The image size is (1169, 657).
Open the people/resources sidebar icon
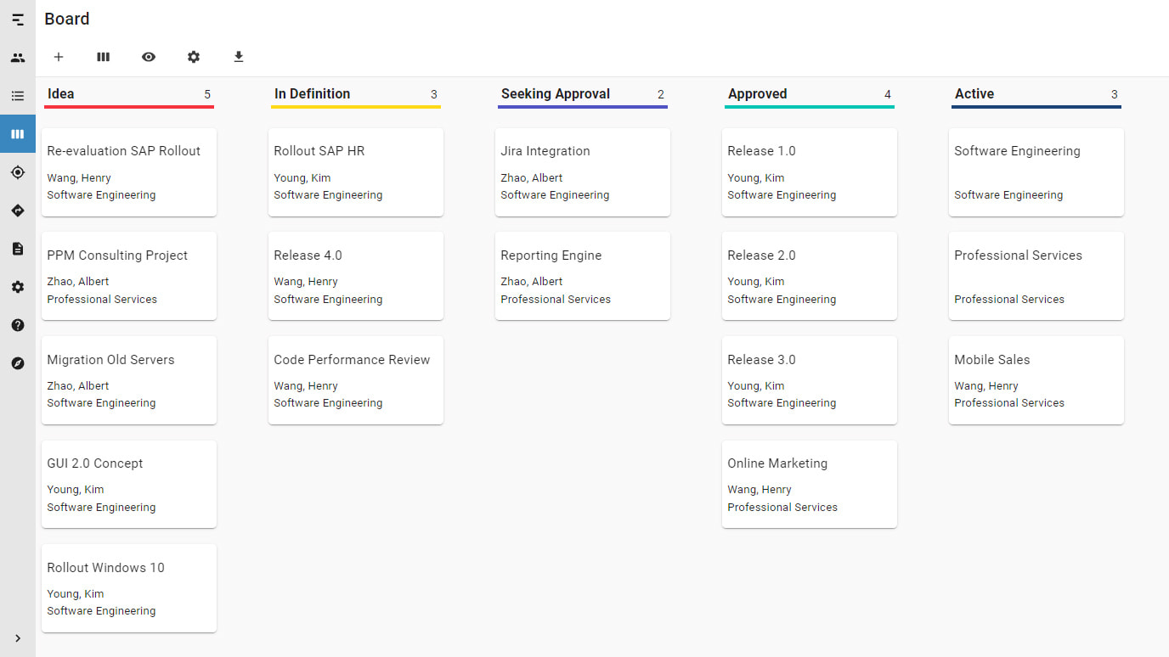(18, 58)
